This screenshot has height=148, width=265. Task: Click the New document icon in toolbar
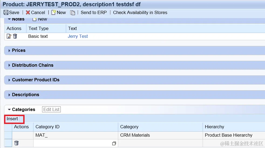pos(54,12)
